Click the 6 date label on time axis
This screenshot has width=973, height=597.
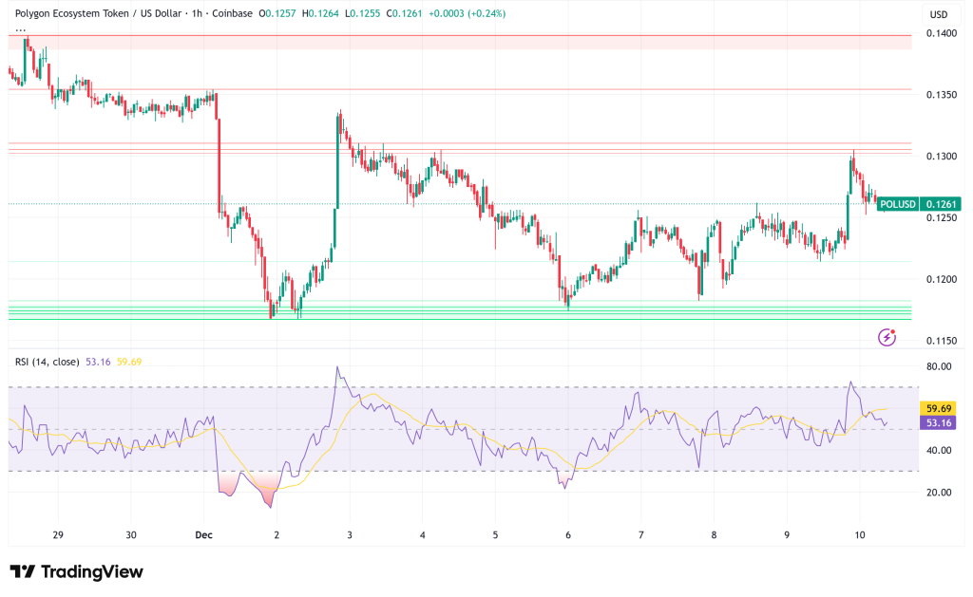coord(567,535)
